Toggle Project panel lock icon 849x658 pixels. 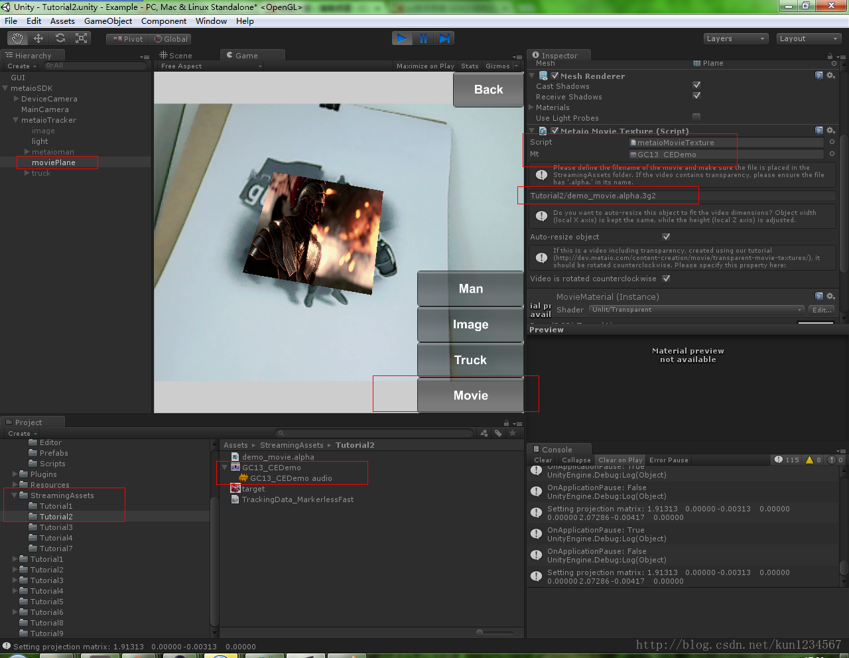[x=506, y=423]
